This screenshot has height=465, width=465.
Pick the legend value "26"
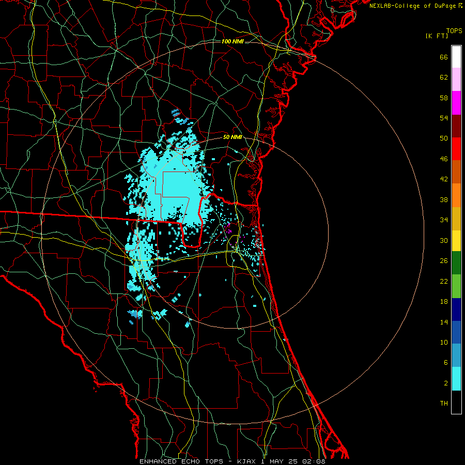[444, 261]
